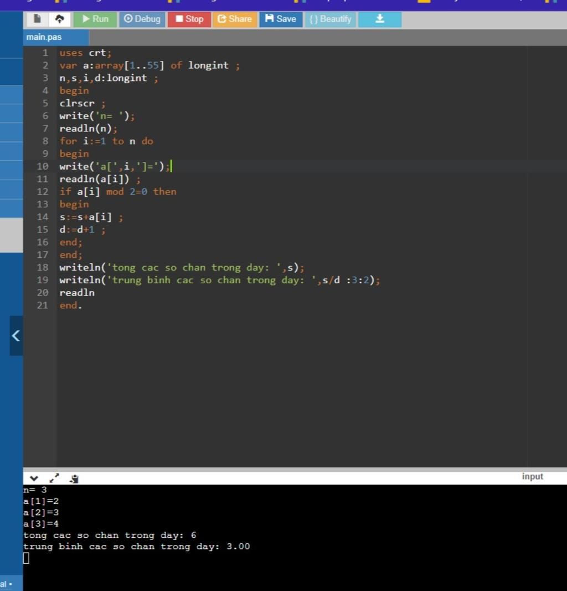Click console line 'a[1]=2'
Image resolution: width=567 pixels, height=591 pixels.
click(41, 501)
